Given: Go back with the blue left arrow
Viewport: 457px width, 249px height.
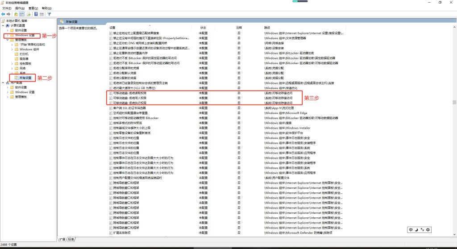Looking at the screenshot, I should point(3,14).
